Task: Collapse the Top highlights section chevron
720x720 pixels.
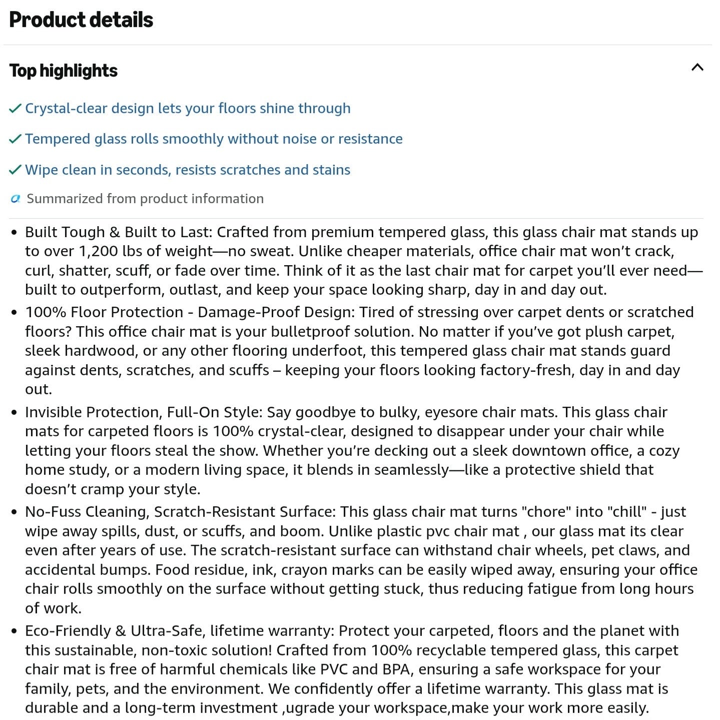Action: (x=697, y=68)
